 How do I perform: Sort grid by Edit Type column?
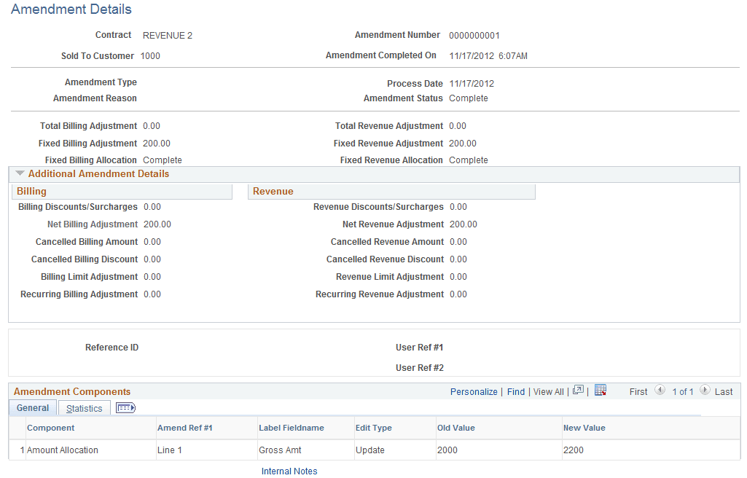pyautogui.click(x=376, y=427)
